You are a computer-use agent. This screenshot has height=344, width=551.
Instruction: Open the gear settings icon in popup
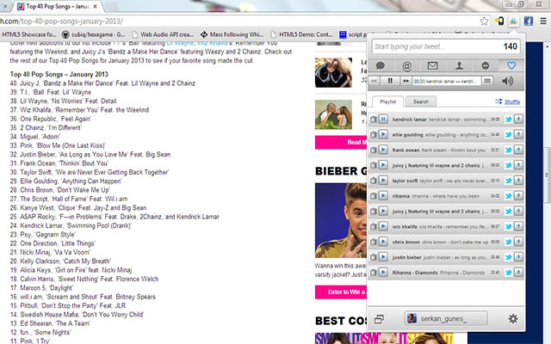[x=513, y=319]
